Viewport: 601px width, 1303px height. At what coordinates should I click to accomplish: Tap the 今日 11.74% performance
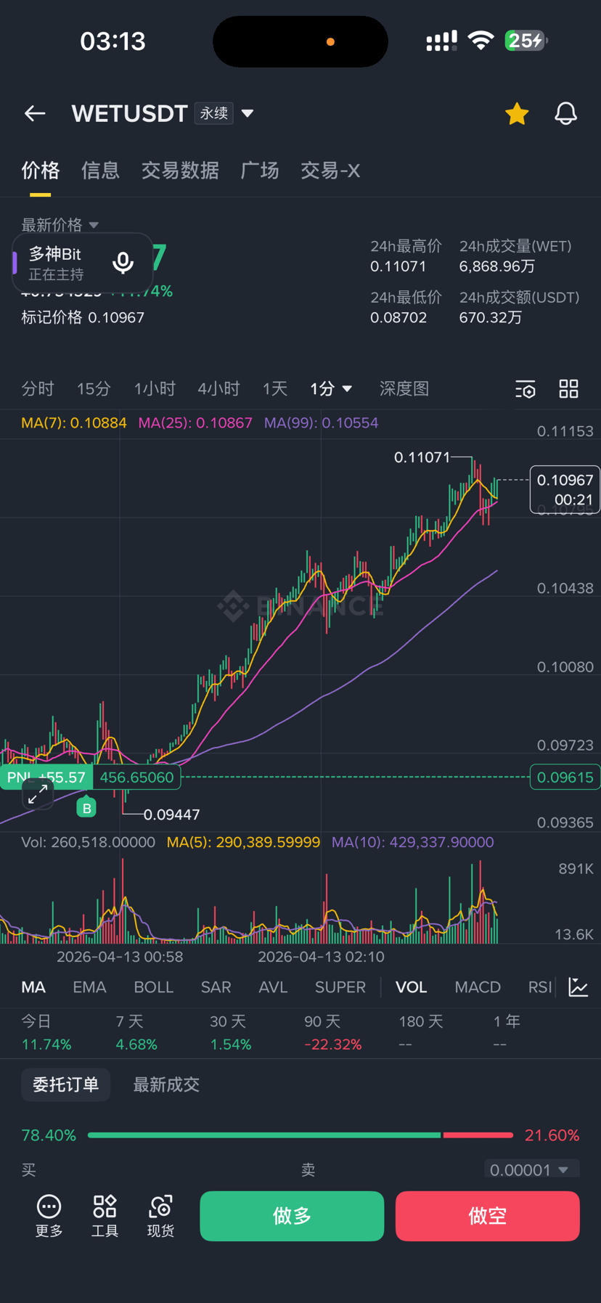(x=46, y=1033)
